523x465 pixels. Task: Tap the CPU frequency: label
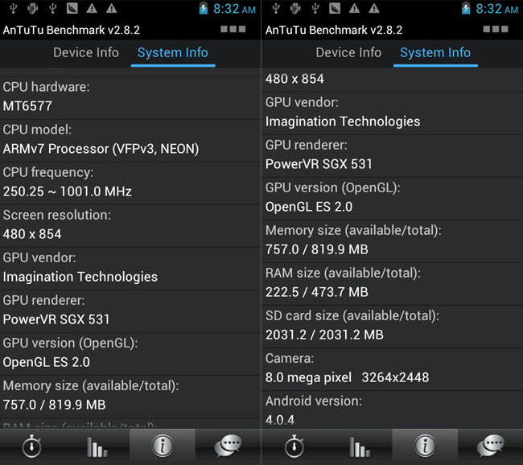(48, 173)
